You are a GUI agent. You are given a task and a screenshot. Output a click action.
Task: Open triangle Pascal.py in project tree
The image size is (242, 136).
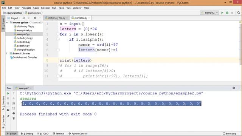(x=26, y=49)
